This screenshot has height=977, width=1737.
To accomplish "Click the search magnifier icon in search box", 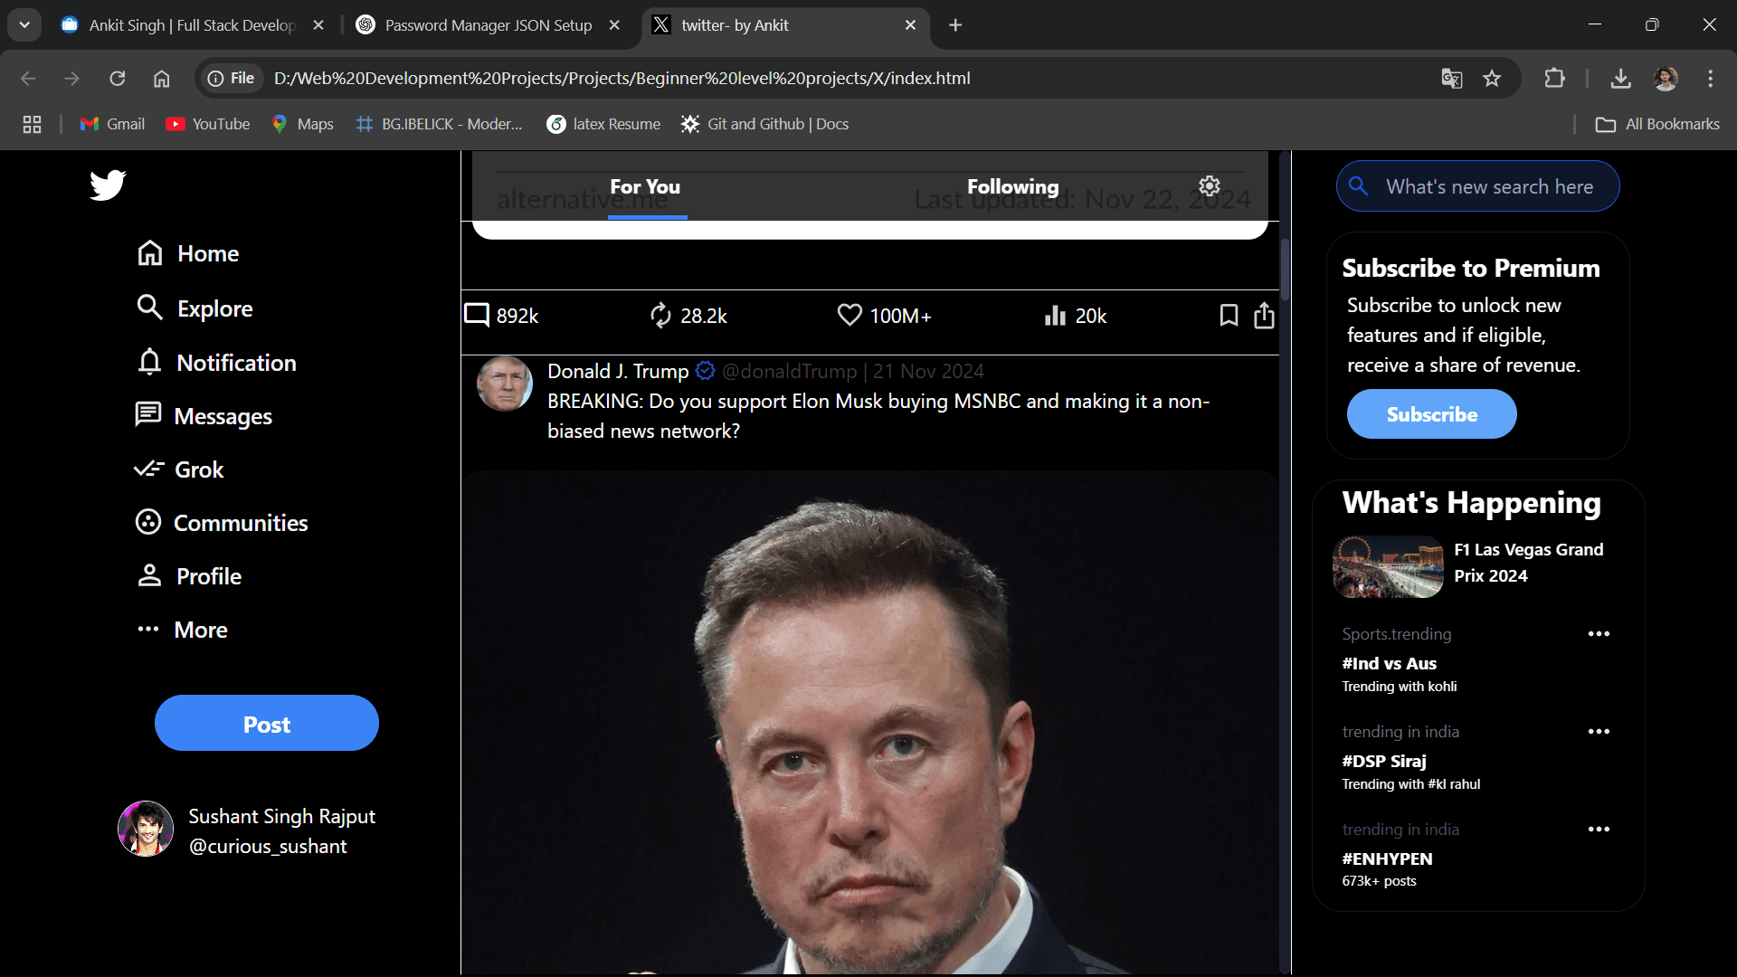I will pyautogui.click(x=1358, y=186).
